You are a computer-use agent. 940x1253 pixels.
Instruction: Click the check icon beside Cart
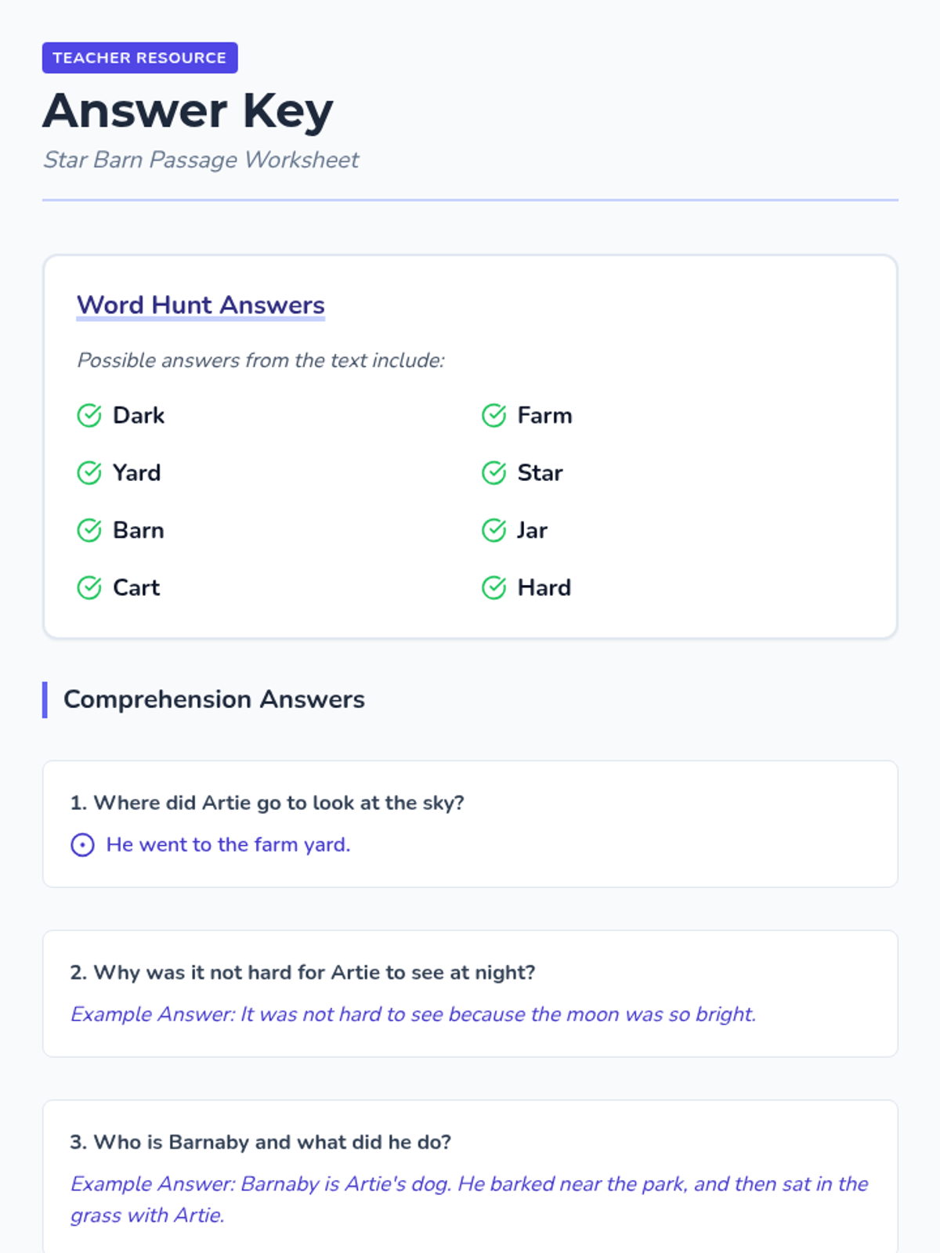(x=89, y=587)
